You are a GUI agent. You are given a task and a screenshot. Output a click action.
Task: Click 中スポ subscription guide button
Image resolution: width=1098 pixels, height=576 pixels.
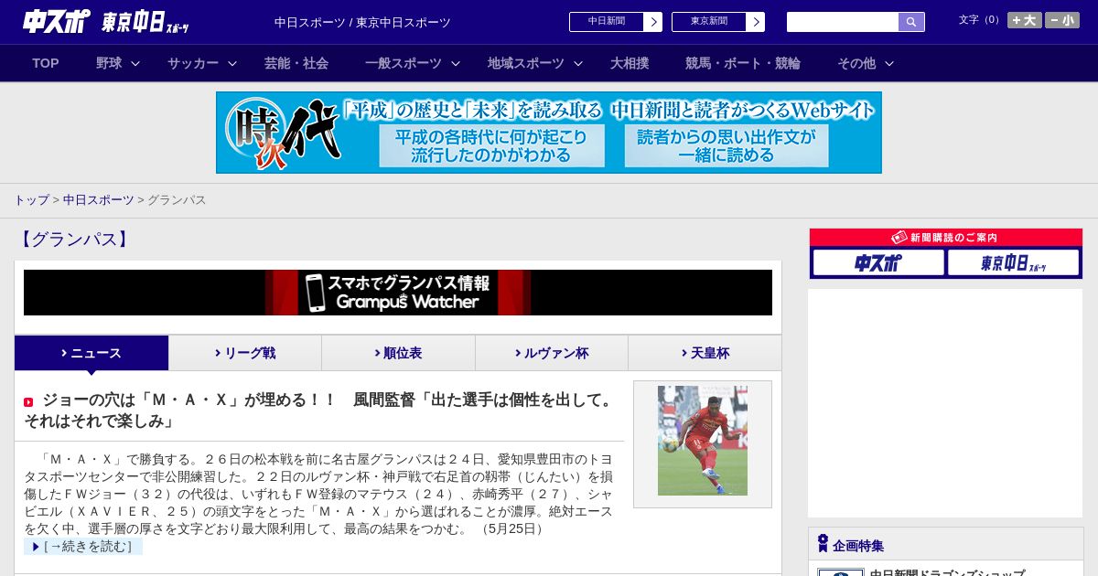click(x=878, y=263)
